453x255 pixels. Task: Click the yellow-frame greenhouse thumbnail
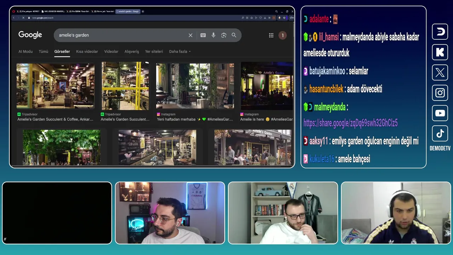tap(125, 86)
